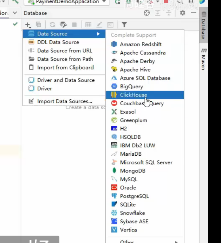The image size is (221, 243).
Task: Click the red Stop application icon
Action: (166, 1)
